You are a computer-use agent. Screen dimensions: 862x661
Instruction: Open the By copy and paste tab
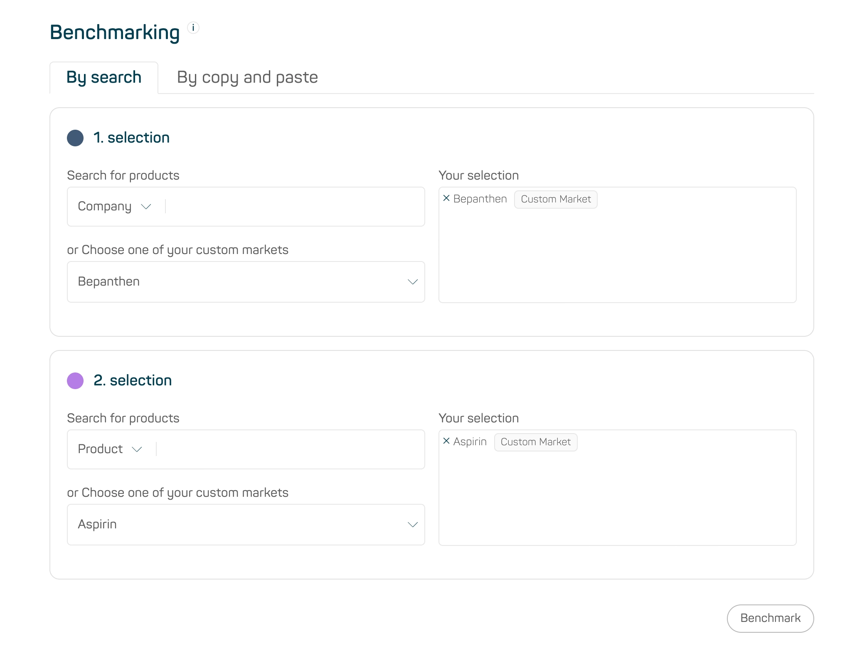click(247, 77)
